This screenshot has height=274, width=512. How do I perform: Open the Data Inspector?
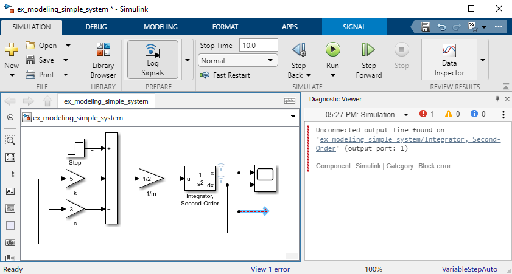(449, 60)
